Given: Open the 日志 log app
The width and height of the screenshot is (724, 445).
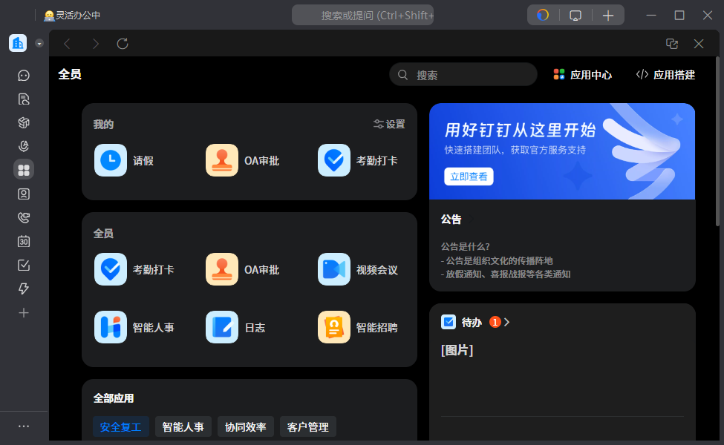Looking at the screenshot, I should pos(221,327).
